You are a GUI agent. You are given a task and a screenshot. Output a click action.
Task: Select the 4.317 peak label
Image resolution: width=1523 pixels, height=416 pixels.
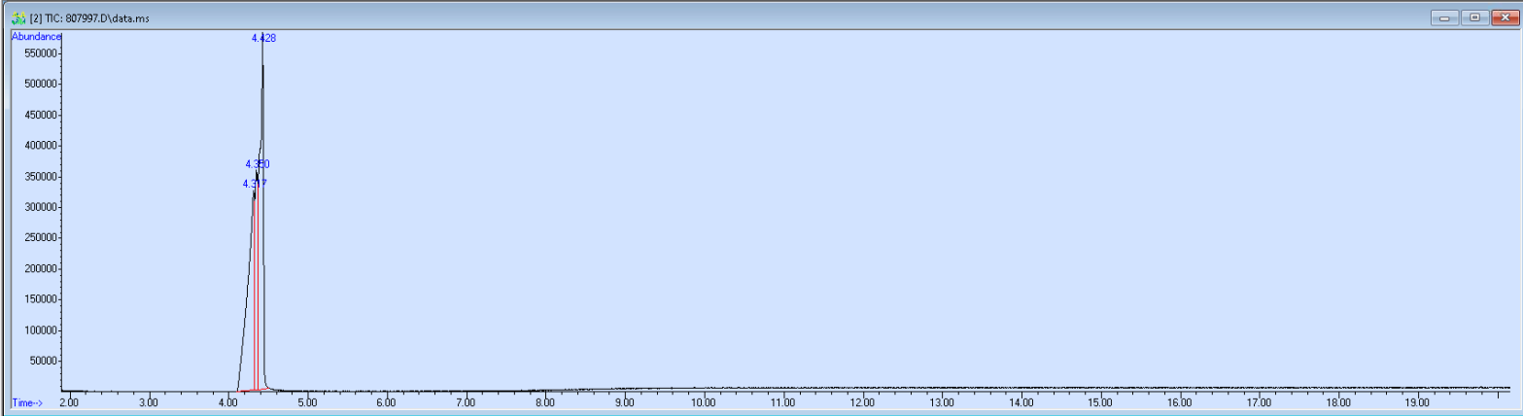(255, 184)
